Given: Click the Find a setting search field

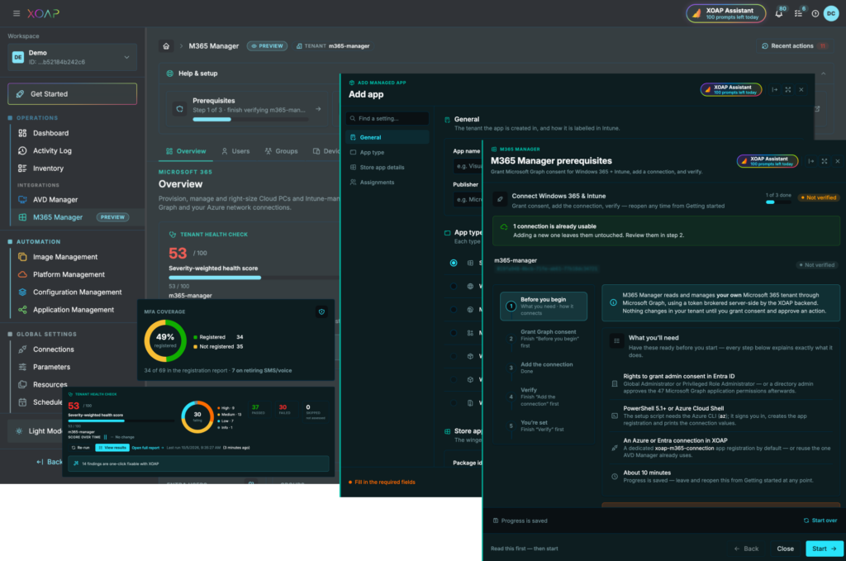Looking at the screenshot, I should (387, 118).
